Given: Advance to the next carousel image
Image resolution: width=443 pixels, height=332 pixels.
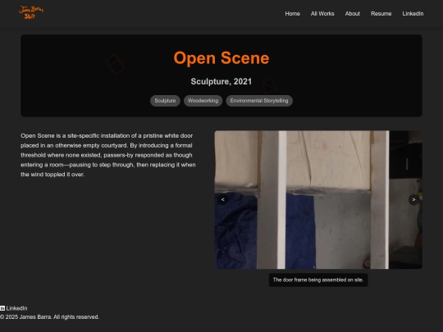Looking at the screenshot, I should pyautogui.click(x=413, y=199).
